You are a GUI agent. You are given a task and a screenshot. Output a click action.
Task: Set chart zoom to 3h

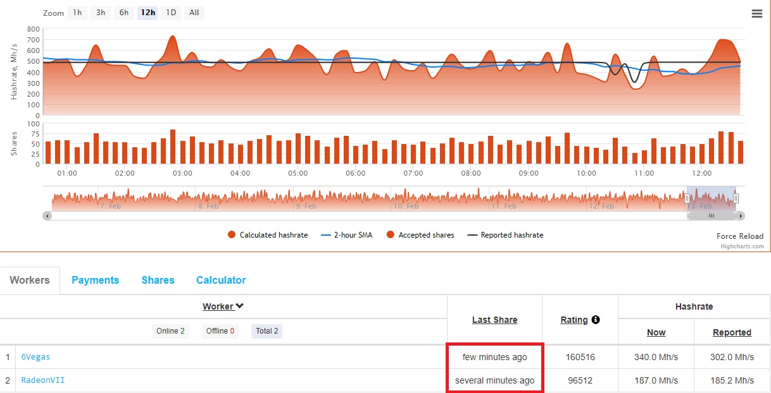[101, 13]
